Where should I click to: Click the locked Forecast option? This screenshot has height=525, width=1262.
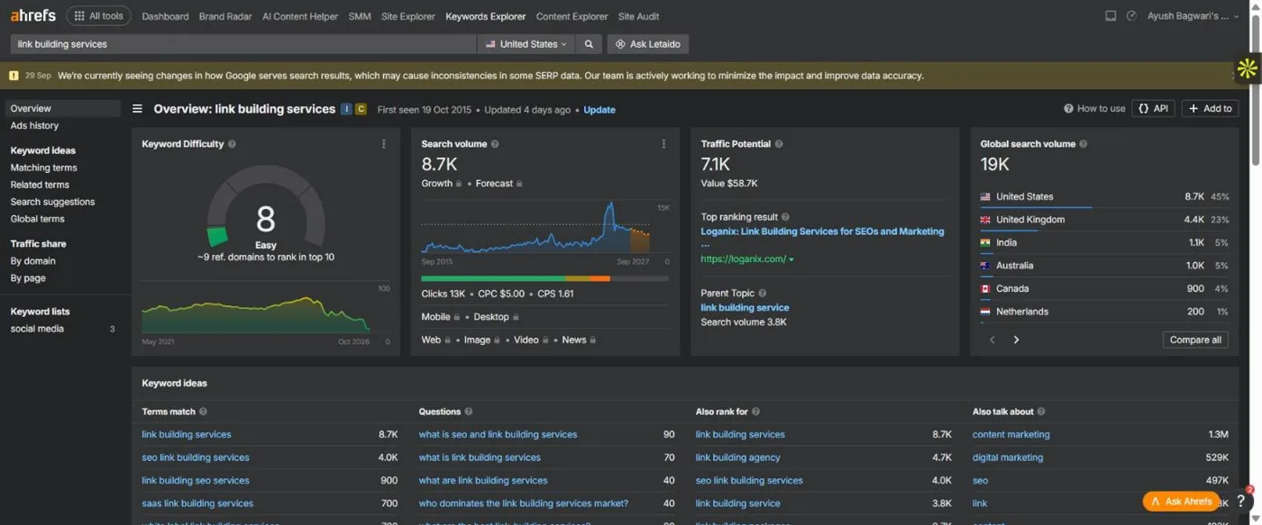(x=498, y=184)
